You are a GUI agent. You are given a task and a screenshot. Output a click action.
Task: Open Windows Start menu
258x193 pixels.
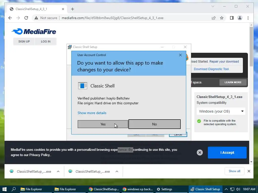(5, 189)
